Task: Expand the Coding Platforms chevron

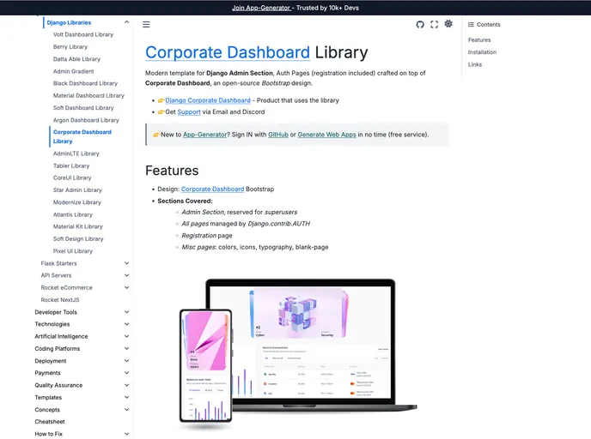Action: coord(126,349)
